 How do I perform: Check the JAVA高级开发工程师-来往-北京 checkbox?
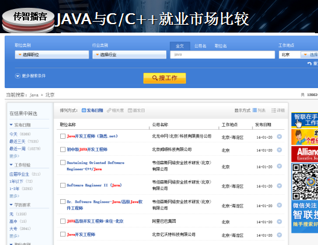(63, 221)
